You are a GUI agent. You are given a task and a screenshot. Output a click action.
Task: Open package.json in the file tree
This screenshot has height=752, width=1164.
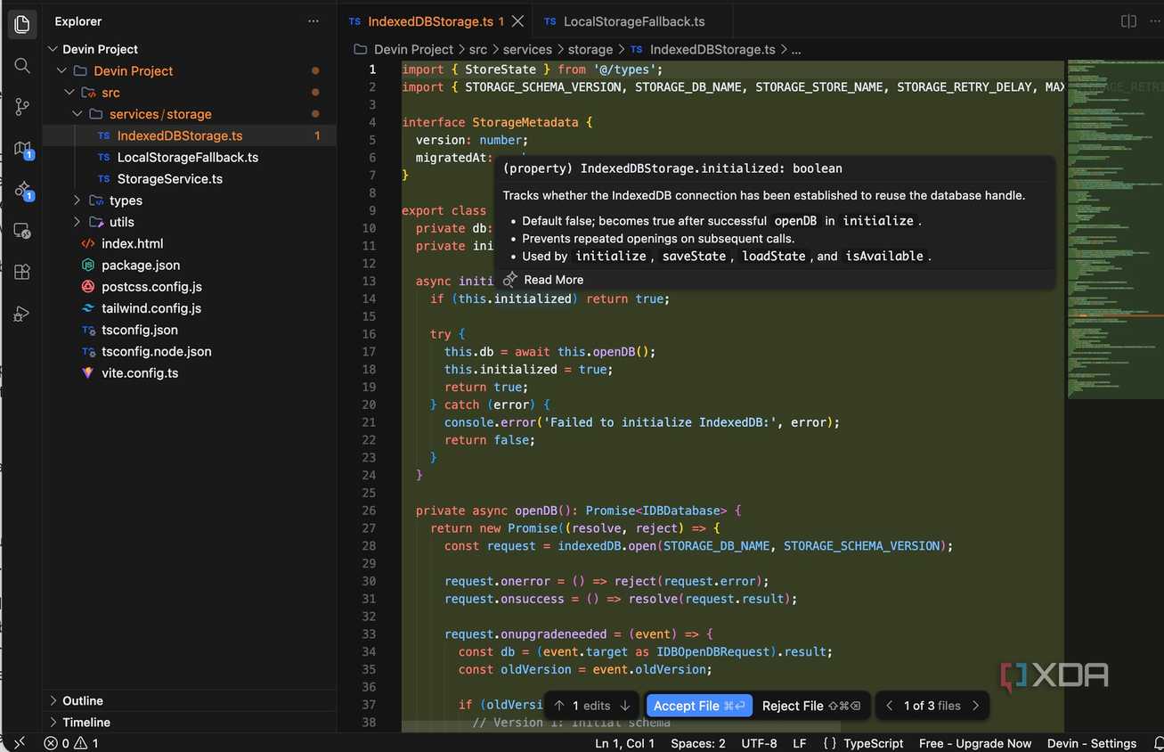141,266
